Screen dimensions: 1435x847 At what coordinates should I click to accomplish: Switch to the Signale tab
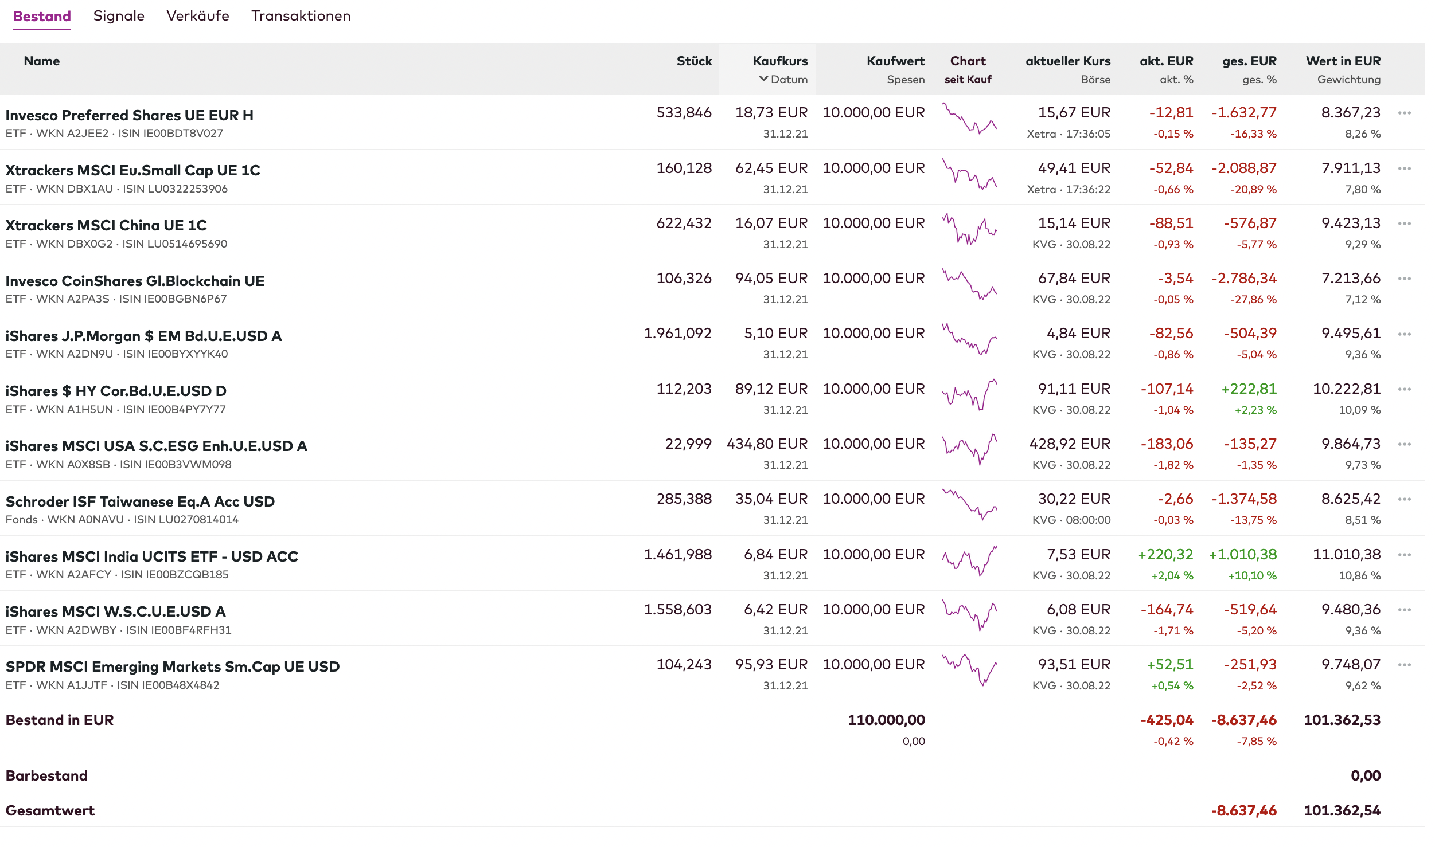pyautogui.click(x=119, y=16)
